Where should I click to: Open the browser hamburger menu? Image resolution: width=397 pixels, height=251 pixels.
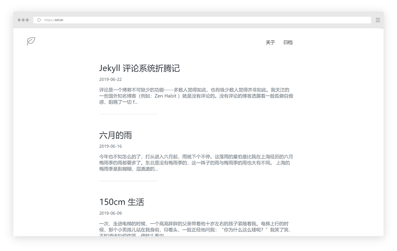tap(378, 20)
